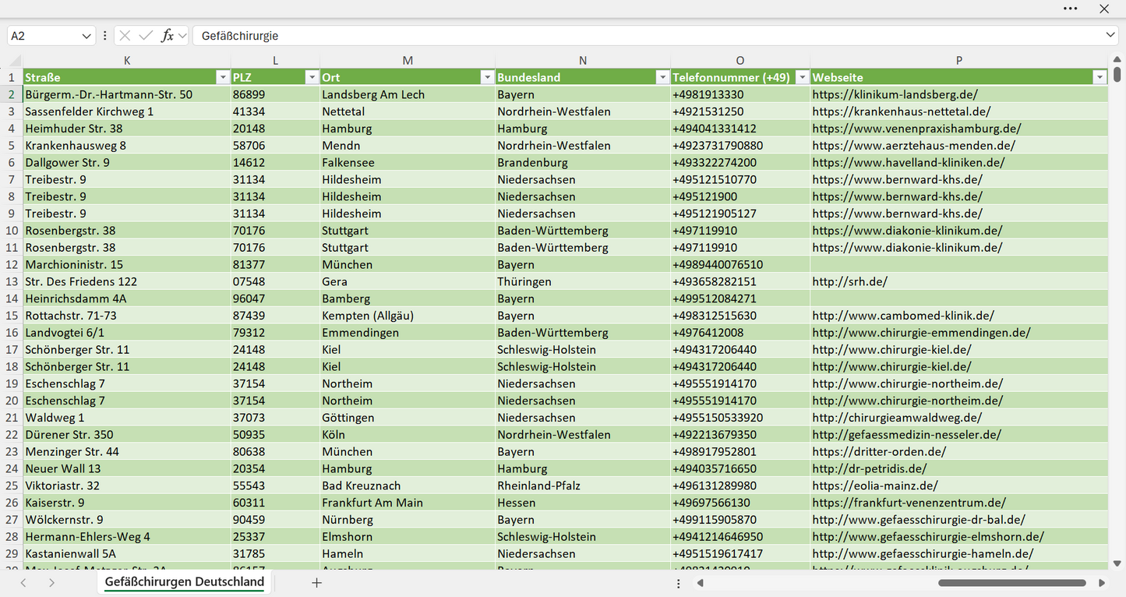The width and height of the screenshot is (1126, 597).
Task: Click horizontal scrollbar right arrow
Action: coord(1102,582)
